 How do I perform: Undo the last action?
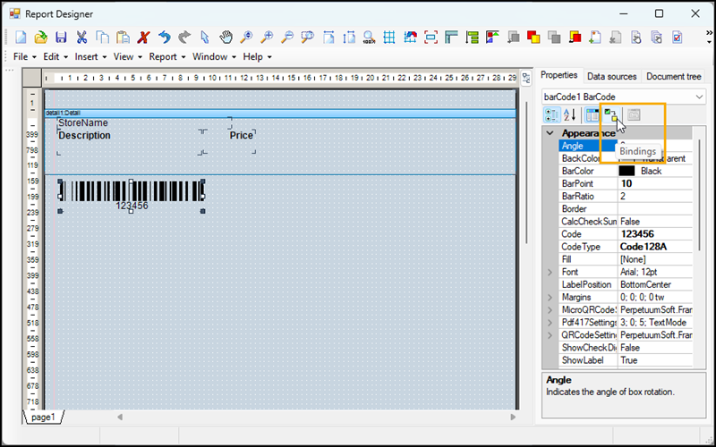pyautogui.click(x=165, y=37)
